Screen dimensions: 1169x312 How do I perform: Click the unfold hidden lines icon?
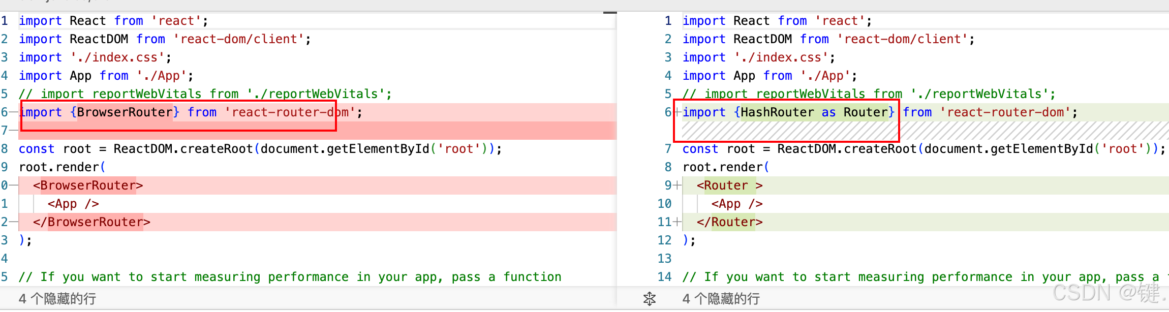tap(650, 299)
